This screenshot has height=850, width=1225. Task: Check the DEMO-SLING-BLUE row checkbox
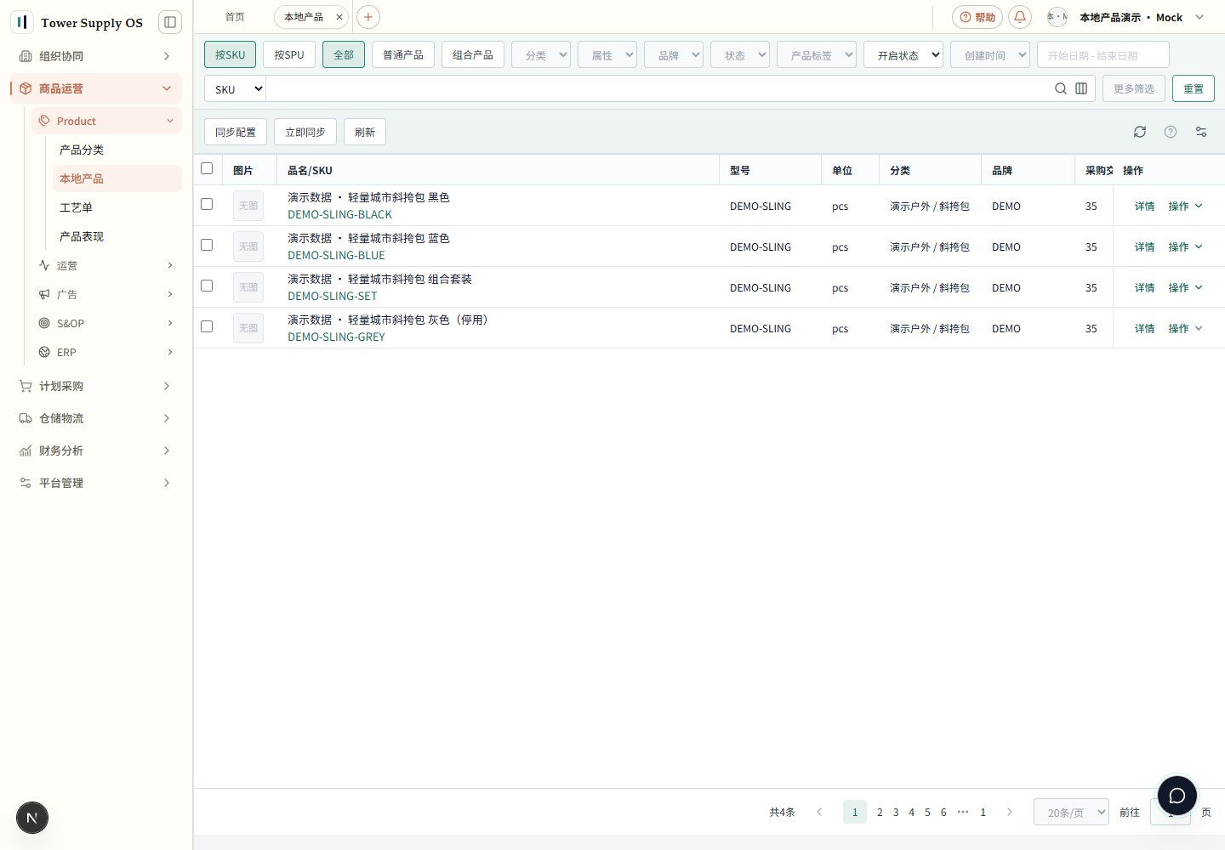point(207,245)
